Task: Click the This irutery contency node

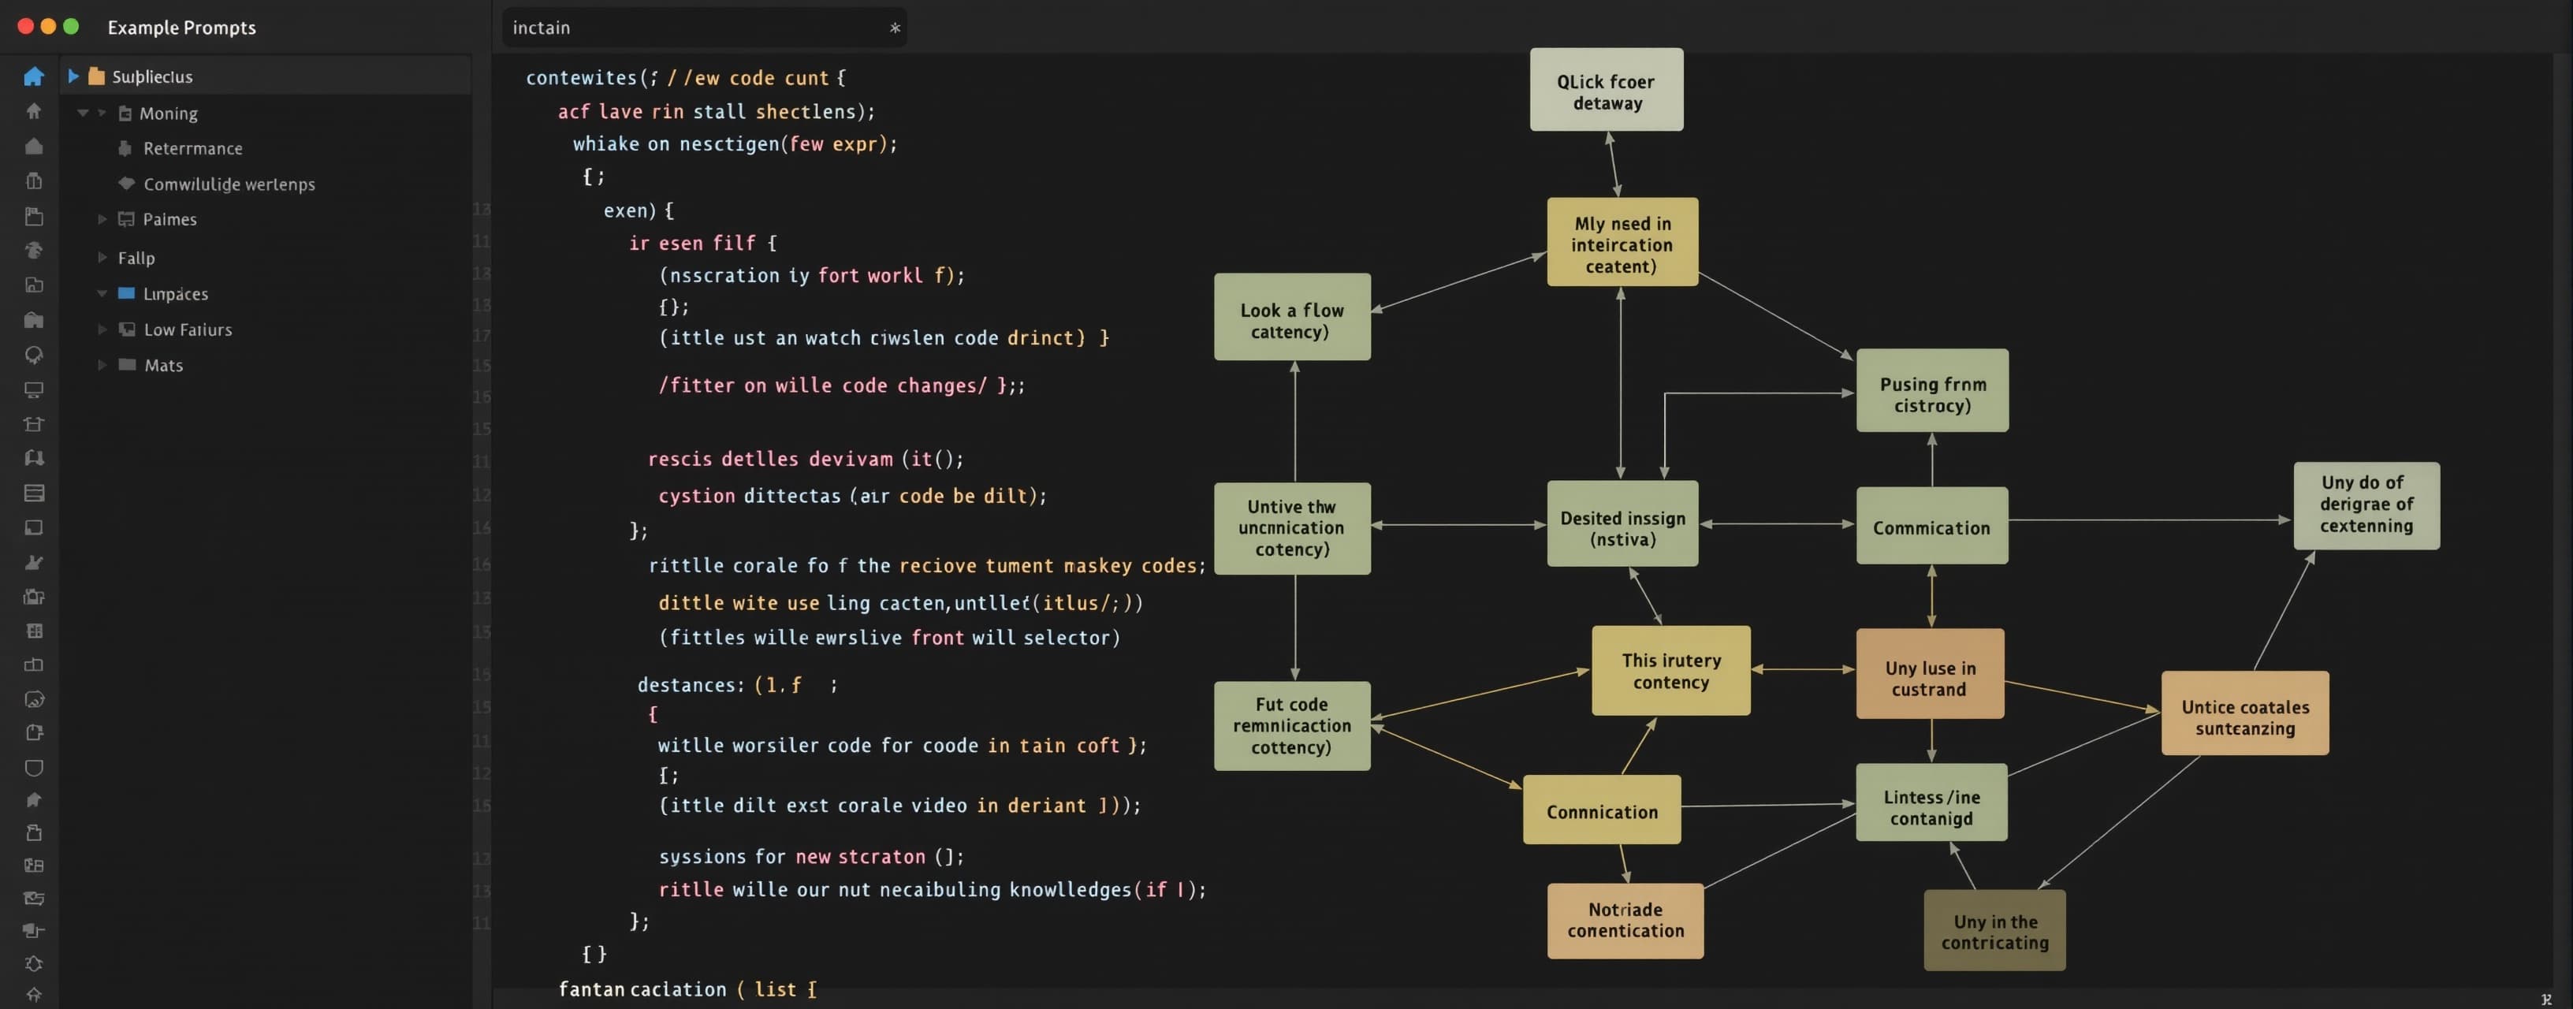Action: click(1671, 670)
